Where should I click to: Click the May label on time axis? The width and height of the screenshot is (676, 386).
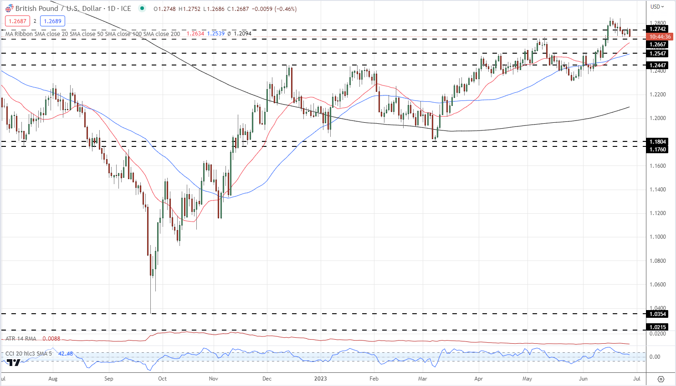click(527, 378)
